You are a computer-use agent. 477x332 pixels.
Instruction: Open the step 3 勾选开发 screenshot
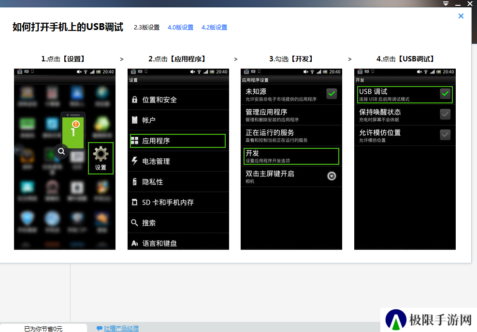(291, 159)
